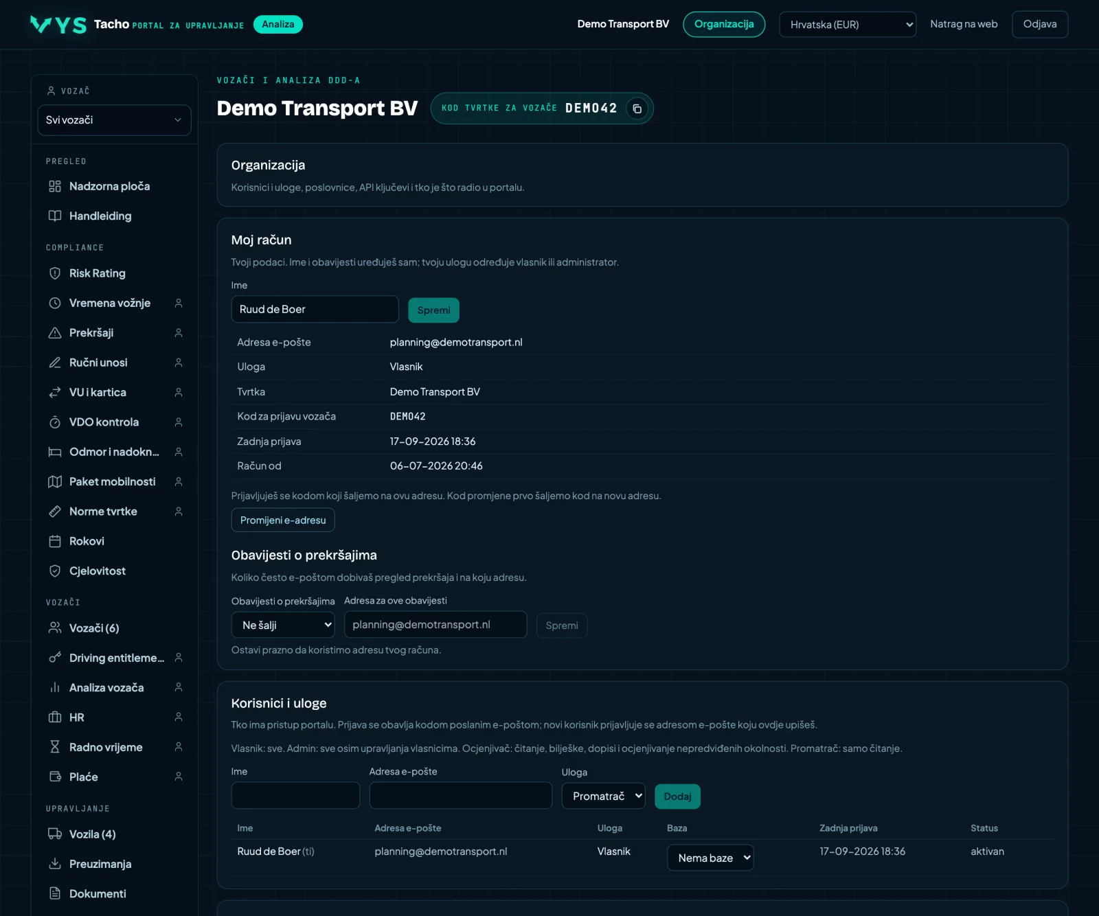The width and height of the screenshot is (1099, 916).
Task: Open the Radno vrijeme hourglass icon
Action: [x=55, y=747]
